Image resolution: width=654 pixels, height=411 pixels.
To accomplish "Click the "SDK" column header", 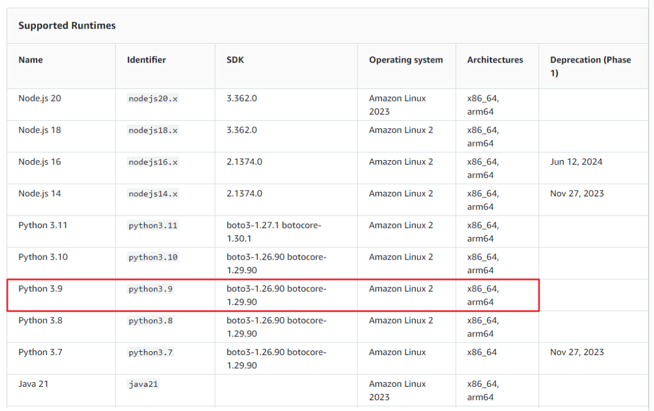I will coord(235,60).
